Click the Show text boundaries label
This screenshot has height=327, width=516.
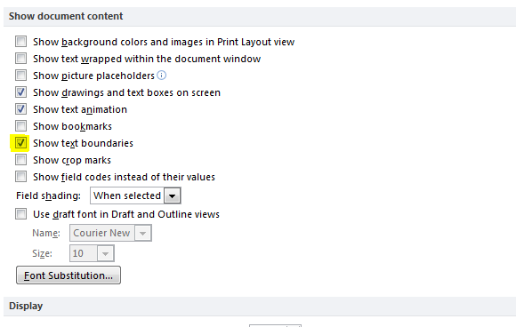click(83, 143)
